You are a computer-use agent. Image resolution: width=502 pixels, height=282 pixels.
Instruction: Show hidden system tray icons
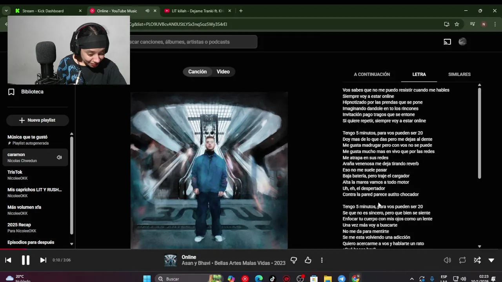tap(411, 279)
